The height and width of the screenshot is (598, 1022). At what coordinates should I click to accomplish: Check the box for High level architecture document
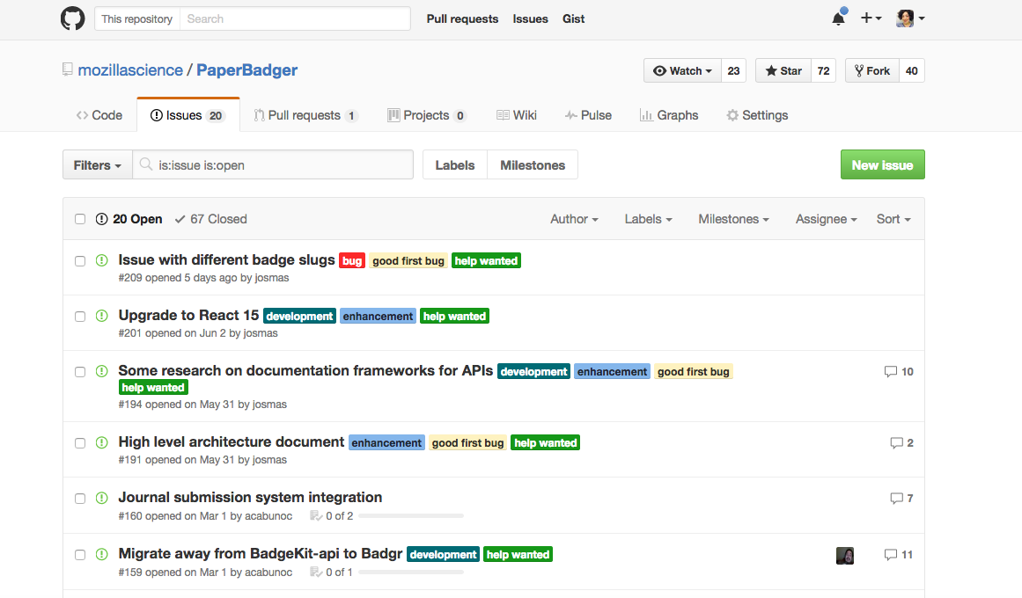(x=80, y=443)
